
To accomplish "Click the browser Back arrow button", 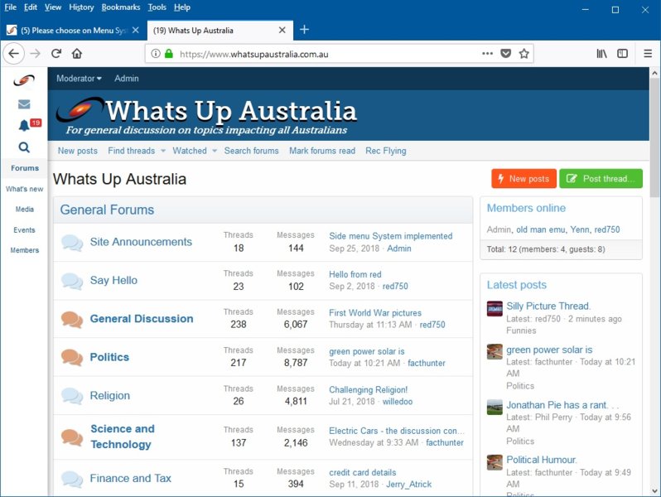I will pyautogui.click(x=13, y=54).
